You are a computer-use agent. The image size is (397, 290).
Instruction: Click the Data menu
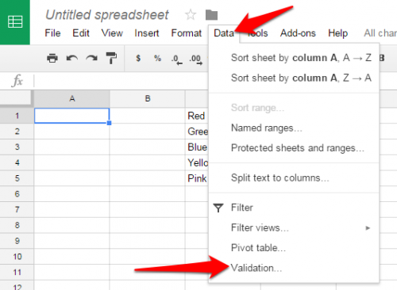coord(224,33)
